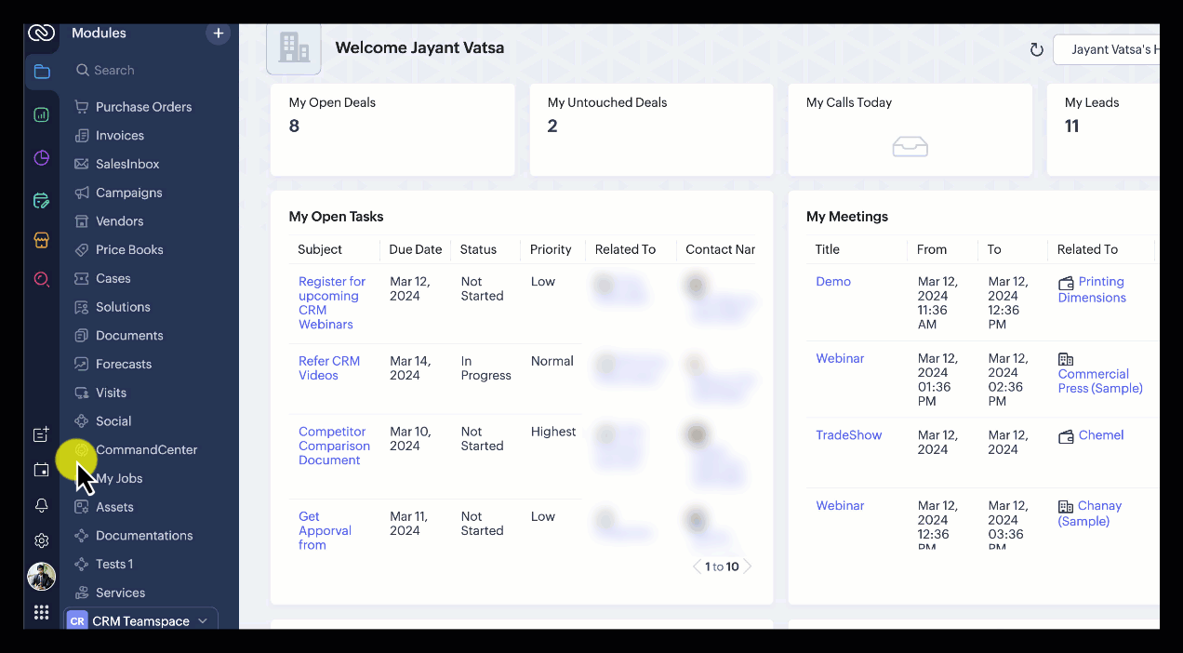Screen dimensions: 1183x653
Task: Open the Printing Dimensions account link
Action: pos(1091,289)
